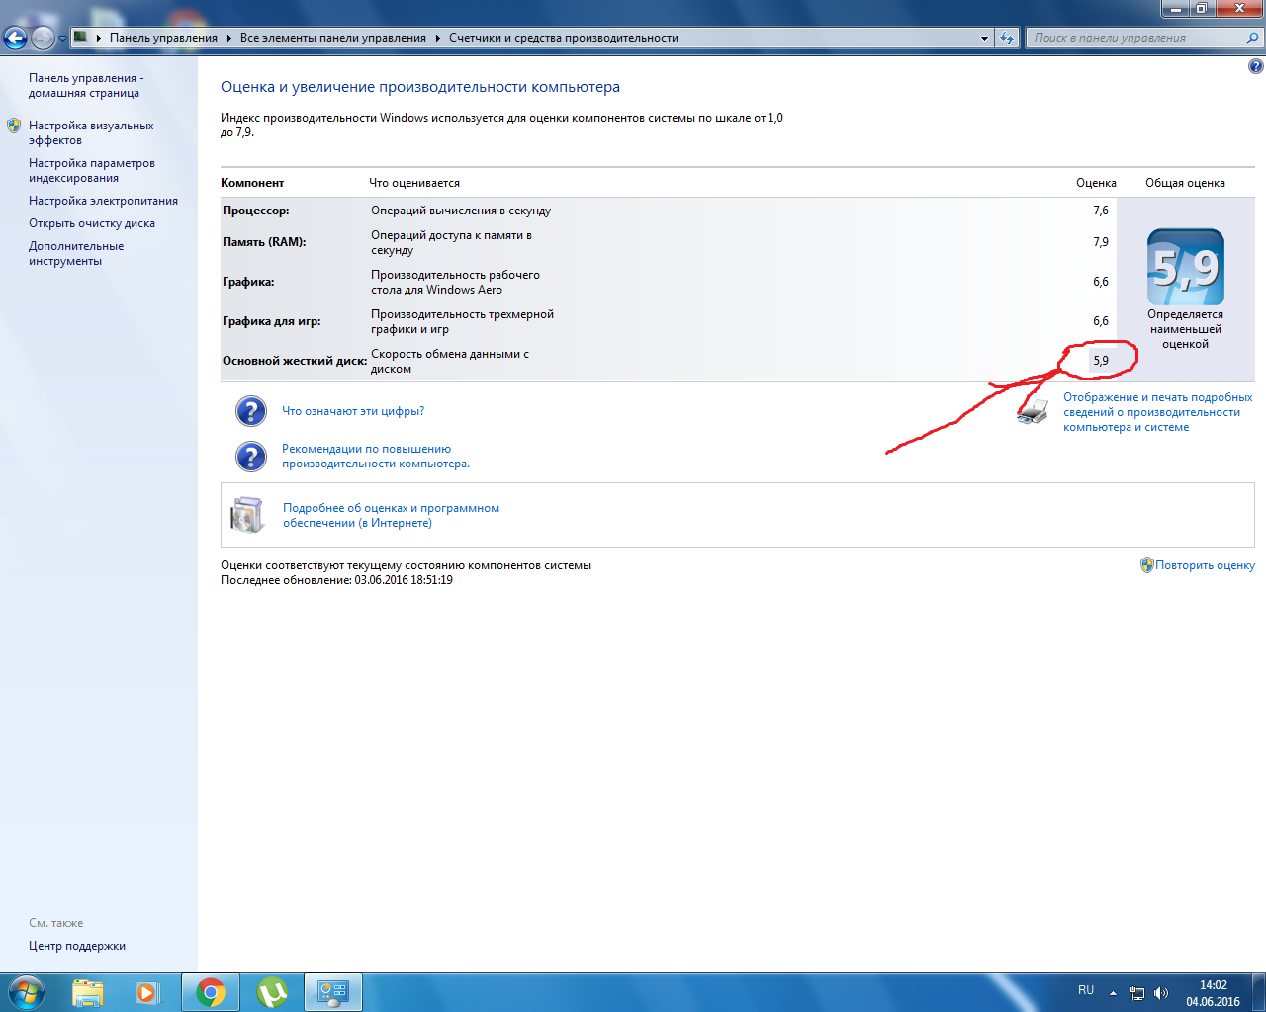The image size is (1266, 1012).
Task: Open 'Отображение и печать подробных сведений' link
Action: point(1158,412)
